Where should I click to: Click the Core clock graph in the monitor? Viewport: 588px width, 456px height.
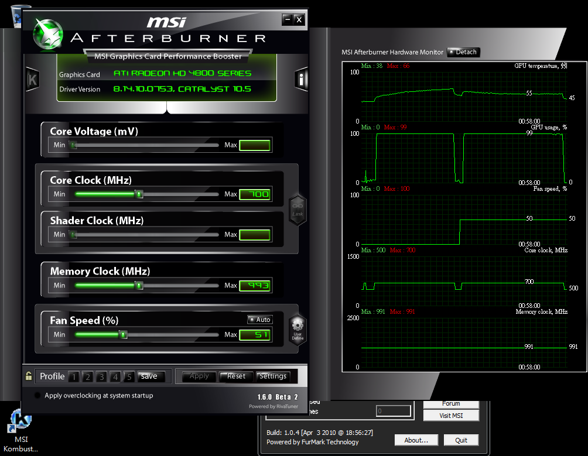[464, 280]
